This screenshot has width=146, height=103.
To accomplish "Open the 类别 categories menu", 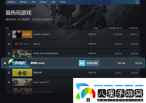I will (34, 2).
